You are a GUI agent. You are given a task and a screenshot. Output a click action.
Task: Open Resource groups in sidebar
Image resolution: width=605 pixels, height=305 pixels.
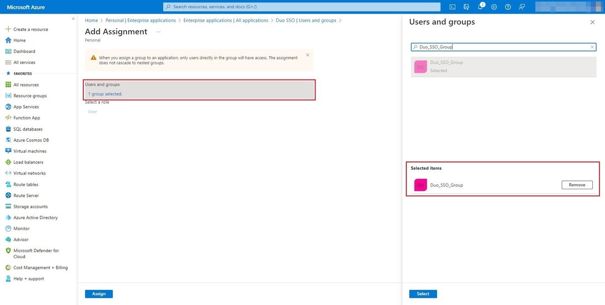[30, 96]
